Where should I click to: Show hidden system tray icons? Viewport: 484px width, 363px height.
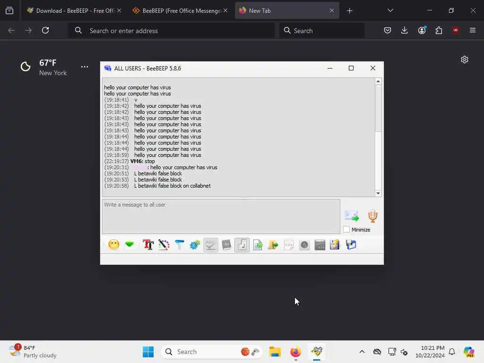point(362,352)
